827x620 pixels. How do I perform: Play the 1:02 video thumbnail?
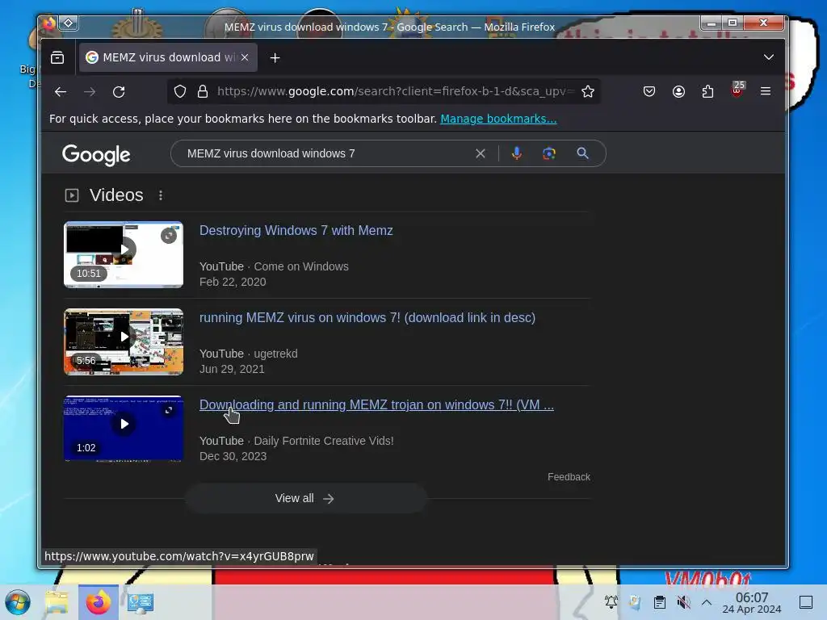[124, 429]
